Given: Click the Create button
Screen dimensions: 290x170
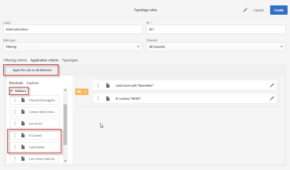Looking at the screenshot, I should [x=279, y=10].
